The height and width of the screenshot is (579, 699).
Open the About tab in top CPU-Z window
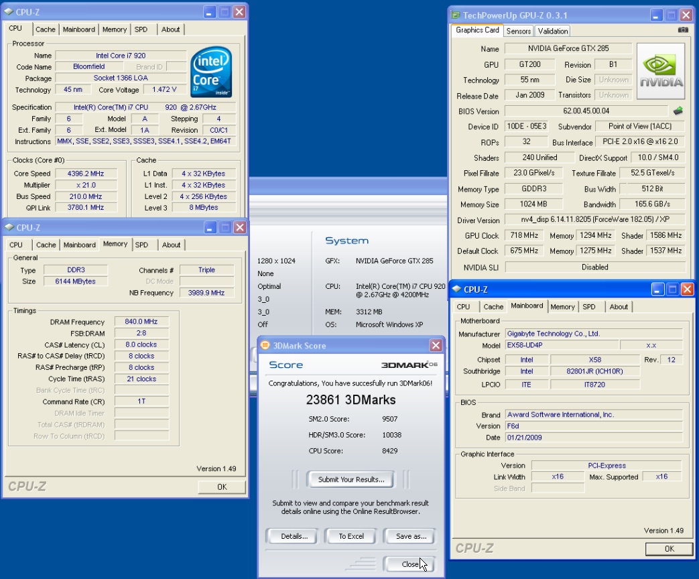170,29
